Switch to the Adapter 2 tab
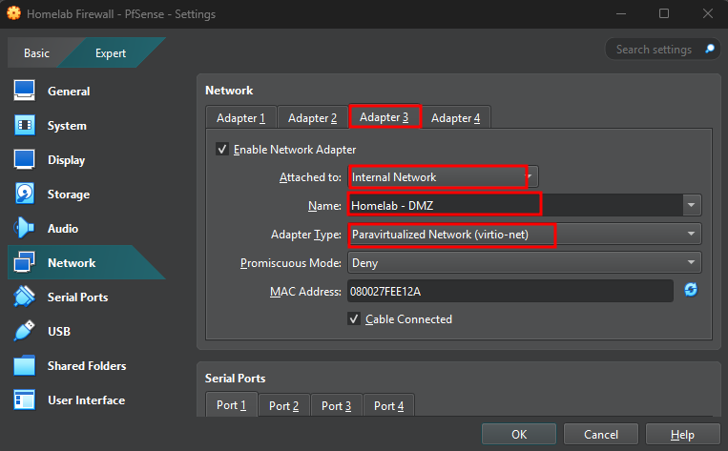This screenshot has height=451, width=728. coord(312,118)
